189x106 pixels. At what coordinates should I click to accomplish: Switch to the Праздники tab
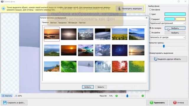(x=62, y=23)
